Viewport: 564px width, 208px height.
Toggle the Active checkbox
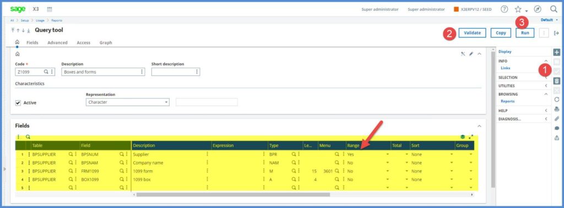pyautogui.click(x=18, y=103)
